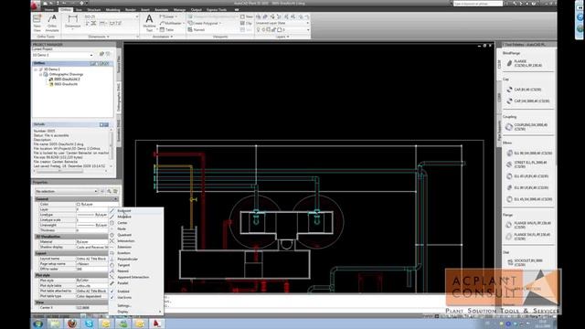Image resolution: width=585 pixels, height=329 pixels.
Task: Select Tangent in the snap menu
Action: click(136, 265)
